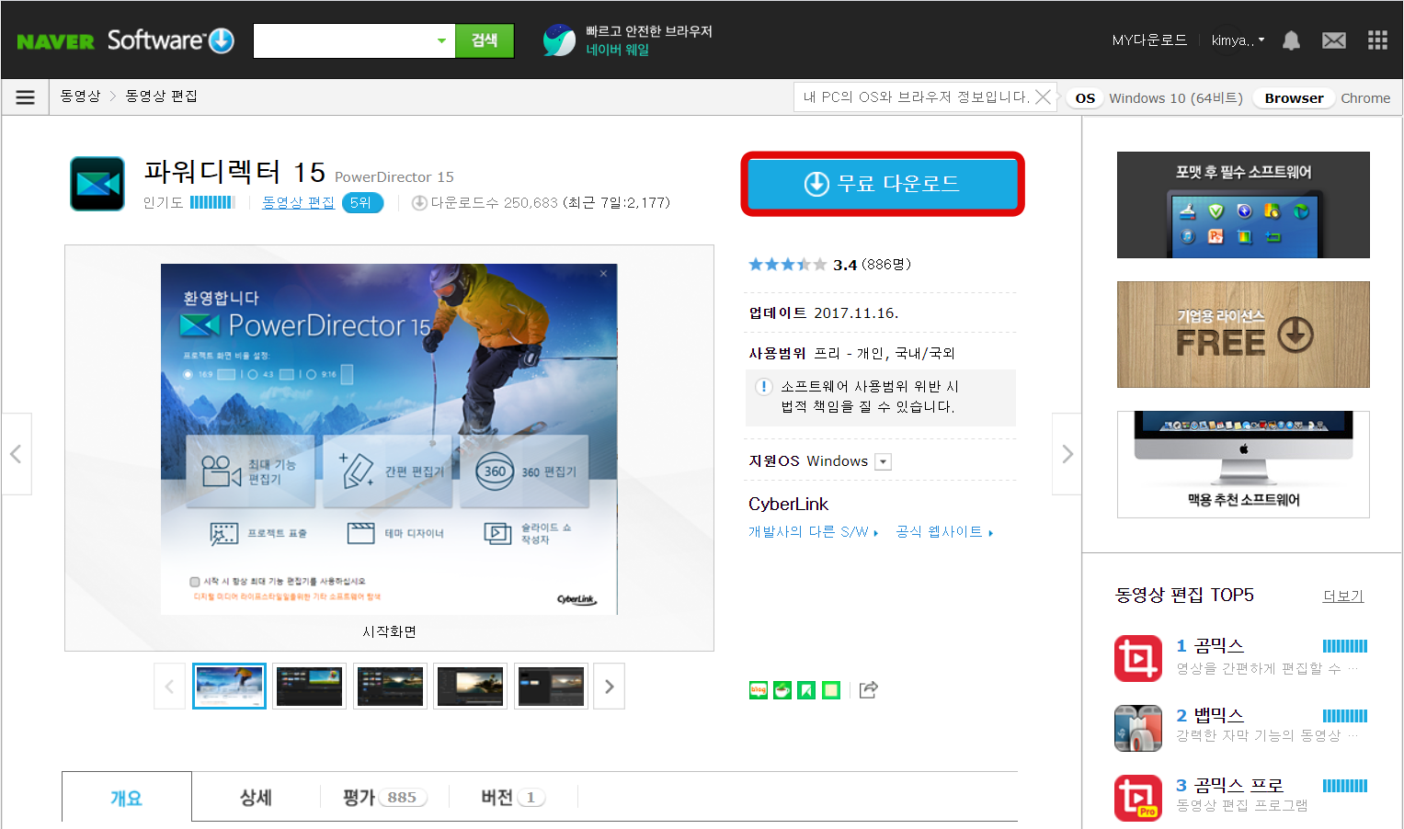Open the 곰믹스 title in TOP5
Image resolution: width=1404 pixels, height=829 pixels.
1218,646
